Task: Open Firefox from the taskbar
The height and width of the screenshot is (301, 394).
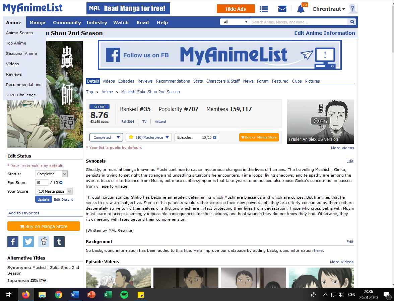Action: click(x=25, y=294)
